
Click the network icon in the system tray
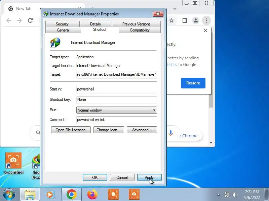(227, 195)
